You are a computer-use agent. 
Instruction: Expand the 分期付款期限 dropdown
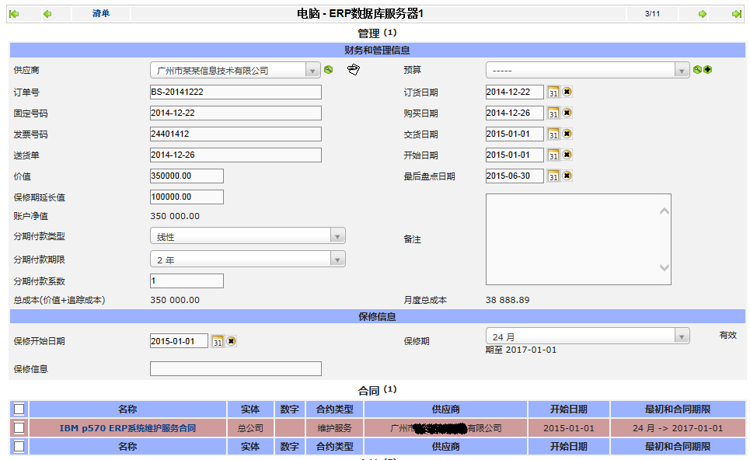click(337, 260)
